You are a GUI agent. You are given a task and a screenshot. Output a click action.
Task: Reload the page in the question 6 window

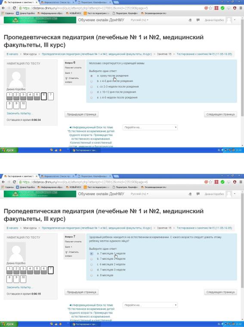point(14,8)
